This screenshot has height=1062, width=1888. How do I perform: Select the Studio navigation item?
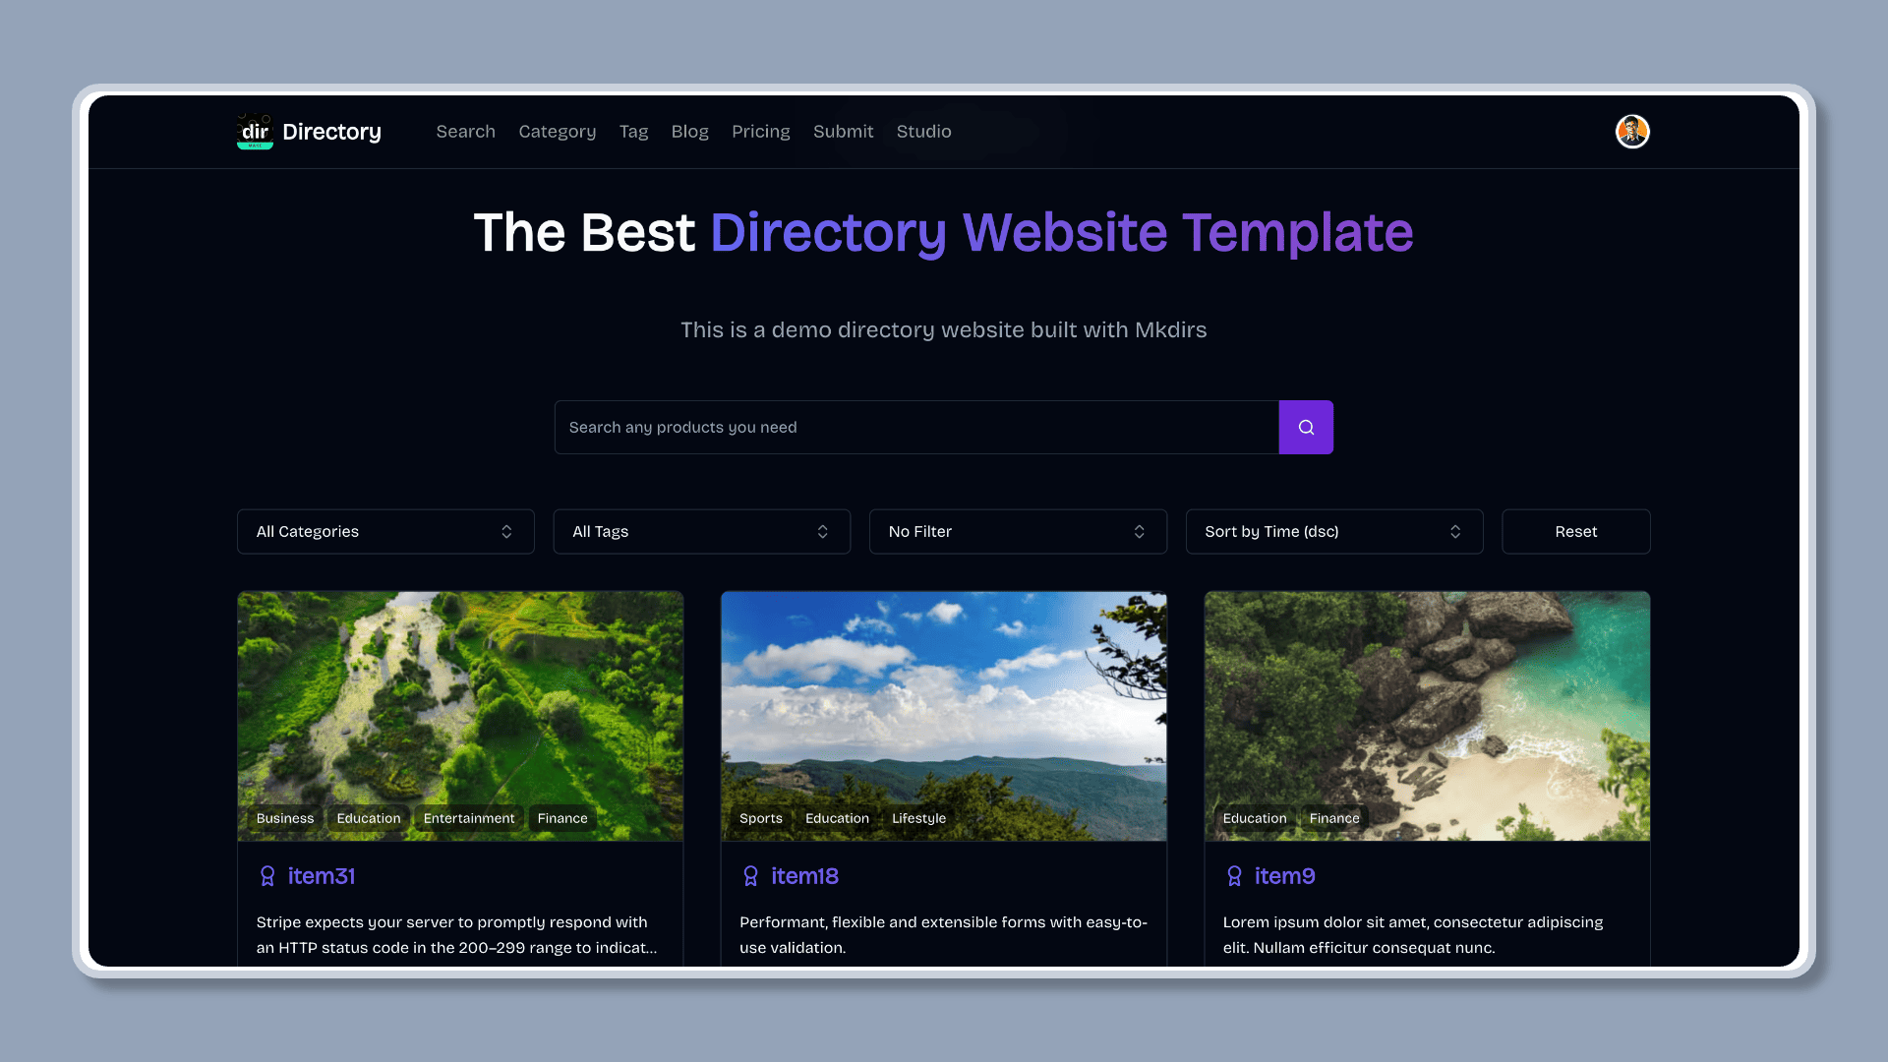point(923,131)
